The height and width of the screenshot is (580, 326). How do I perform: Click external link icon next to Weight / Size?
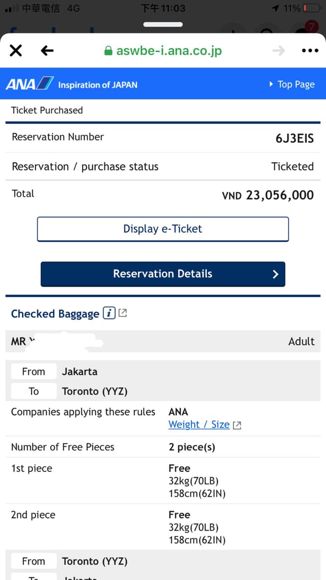(x=237, y=425)
